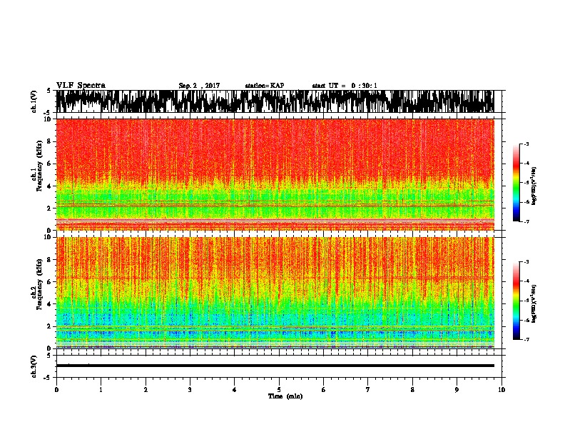Click the "8" kHz tick on ch.1 axis
Image resolution: width=565 pixels, height=437 pixels.
click(x=49, y=141)
